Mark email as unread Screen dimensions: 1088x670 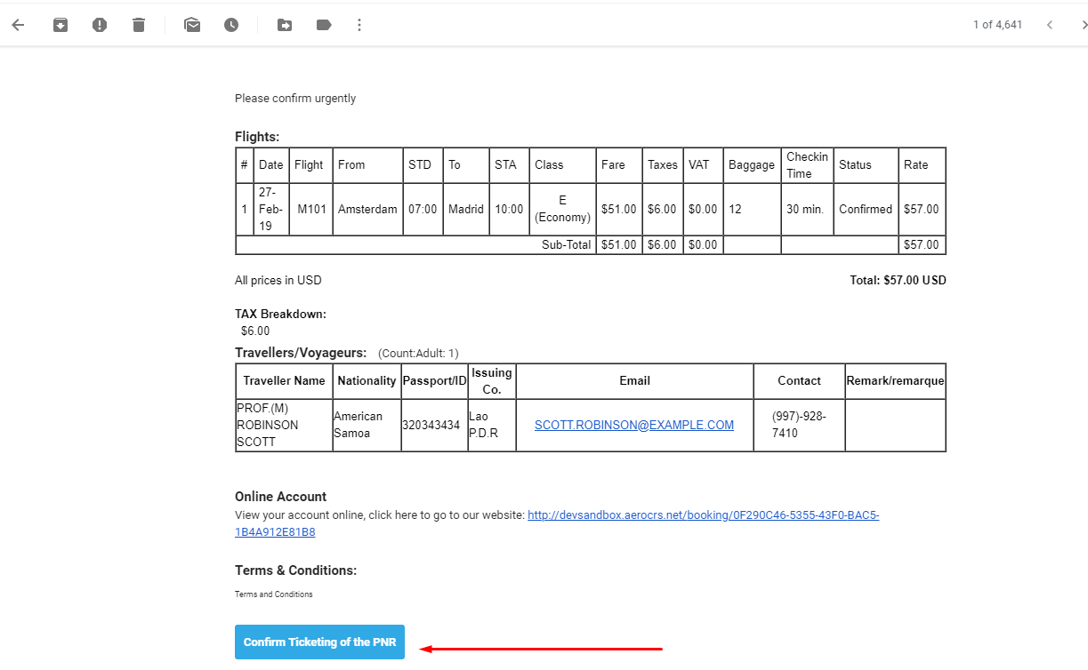pyautogui.click(x=192, y=25)
